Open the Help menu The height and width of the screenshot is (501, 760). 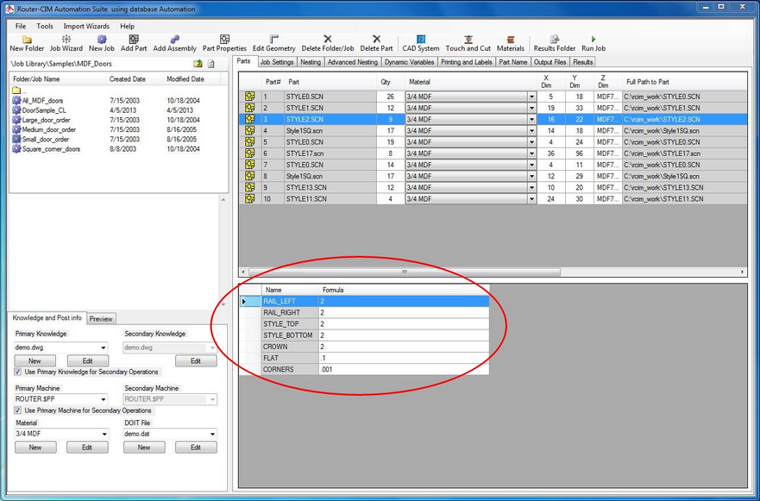point(127,26)
